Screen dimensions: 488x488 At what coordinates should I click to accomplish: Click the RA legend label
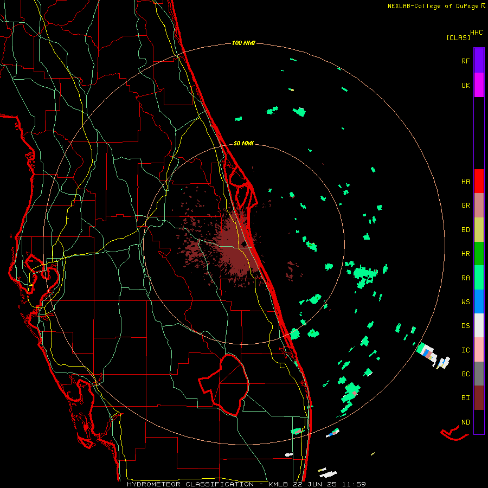coord(465,278)
